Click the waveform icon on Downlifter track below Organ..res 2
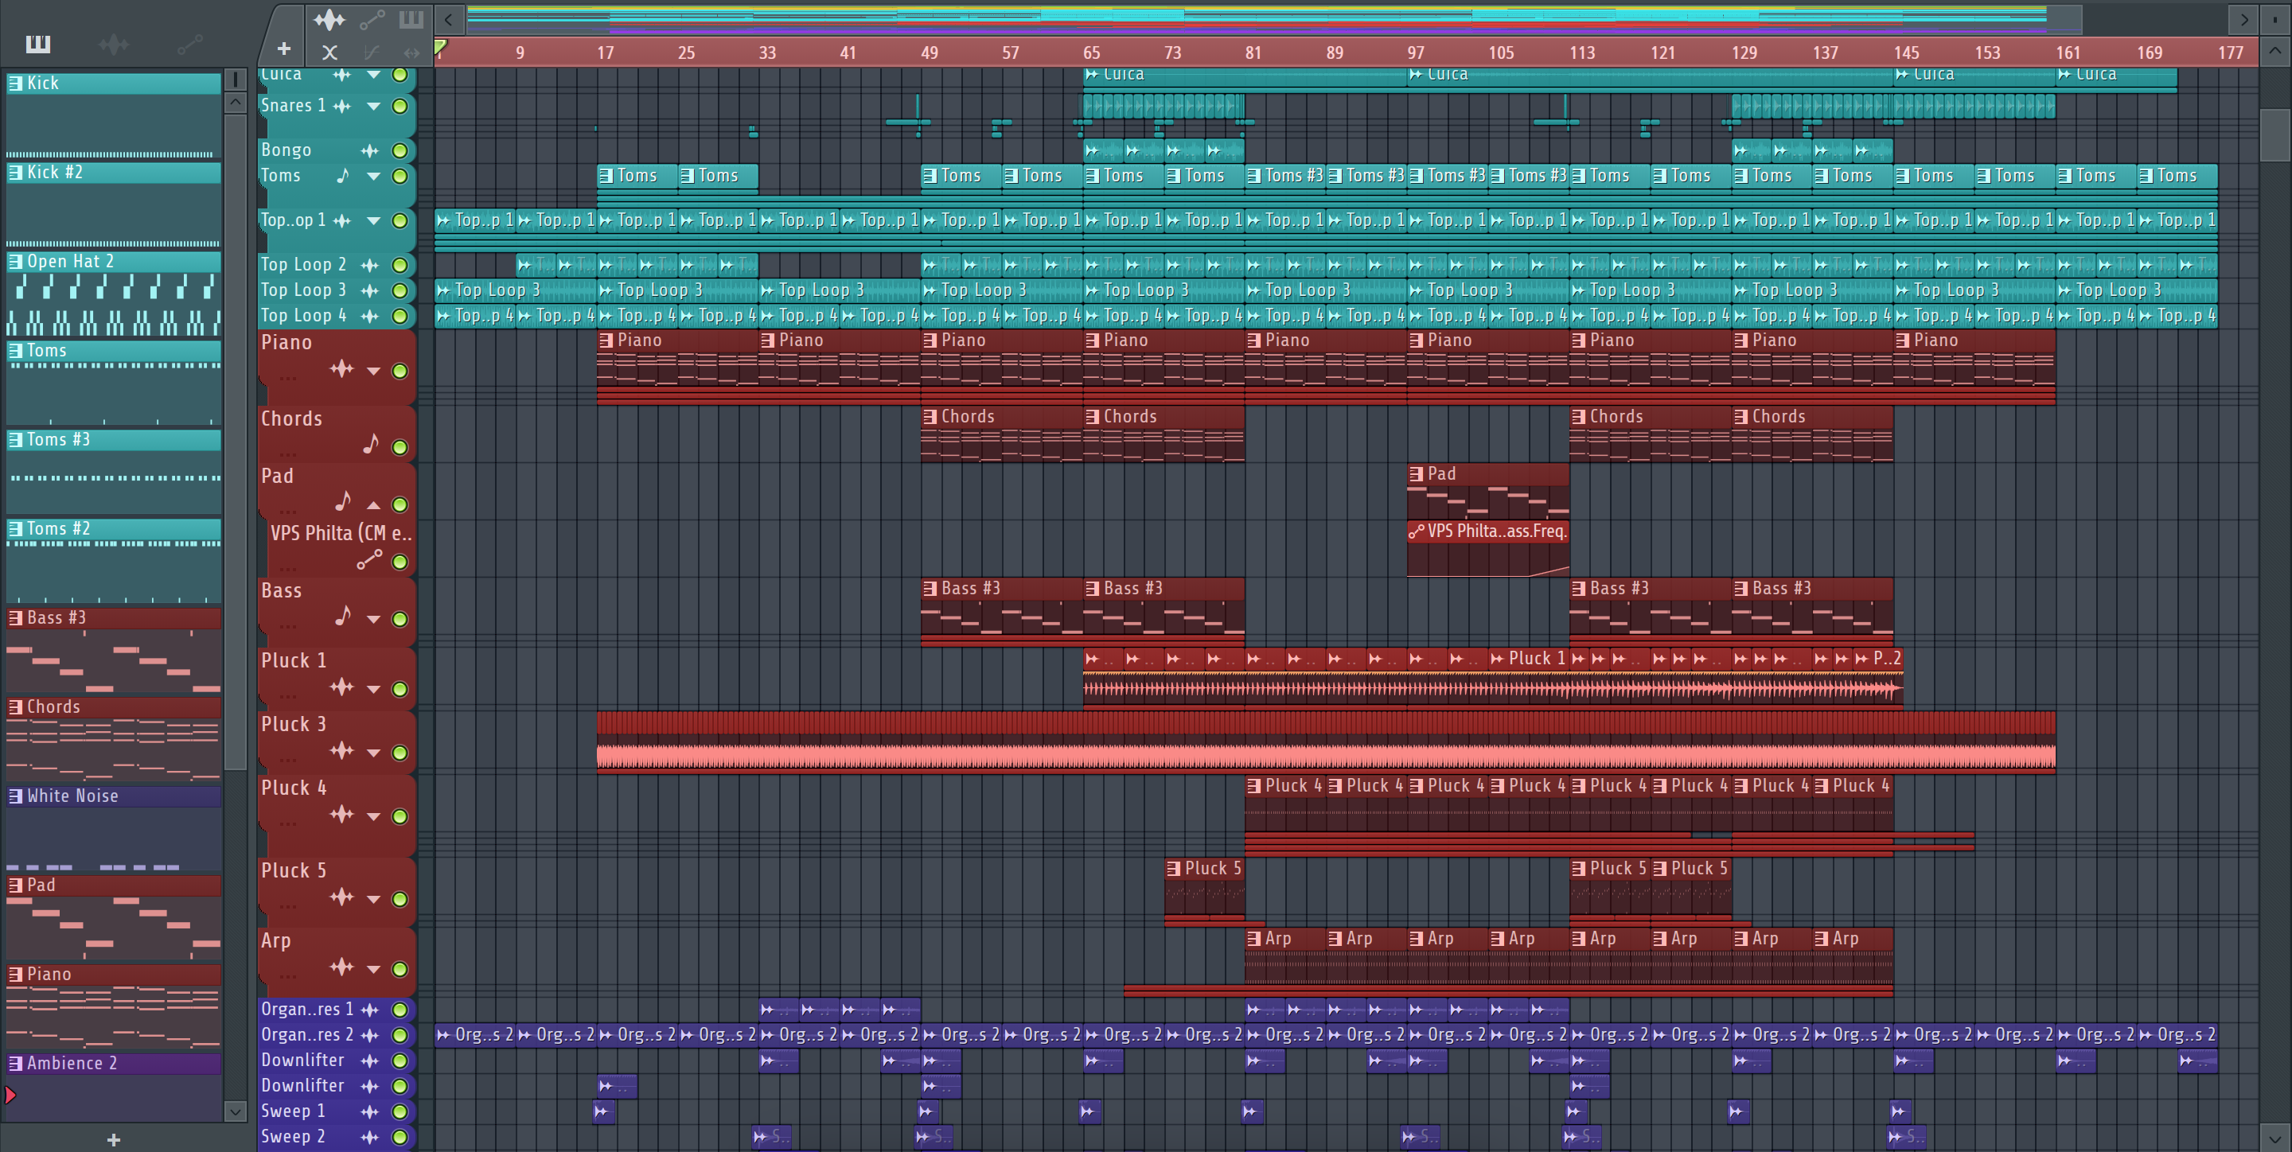The height and width of the screenshot is (1152, 2292). pyautogui.click(x=369, y=1061)
